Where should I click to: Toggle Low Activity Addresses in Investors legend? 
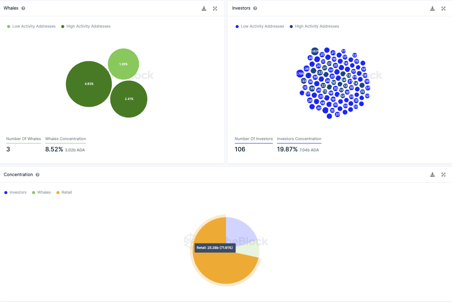tap(260, 26)
